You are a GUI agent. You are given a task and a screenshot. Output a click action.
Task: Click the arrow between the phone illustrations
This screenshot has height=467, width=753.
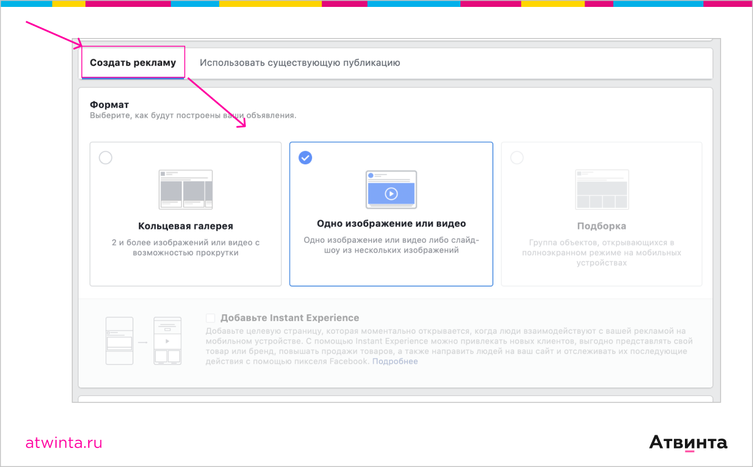tap(143, 342)
